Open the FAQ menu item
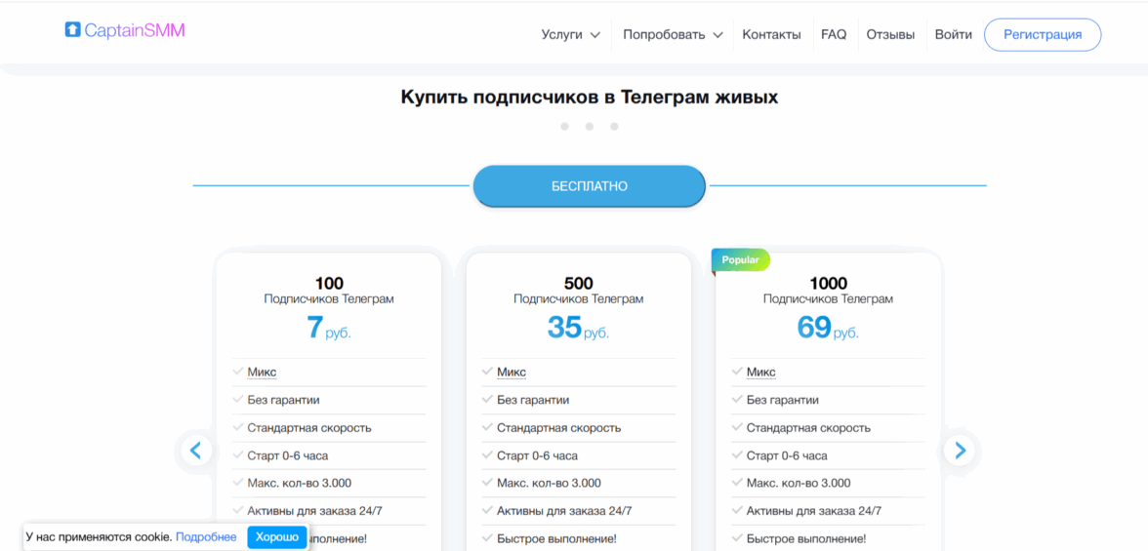The height and width of the screenshot is (551, 1148). point(834,34)
